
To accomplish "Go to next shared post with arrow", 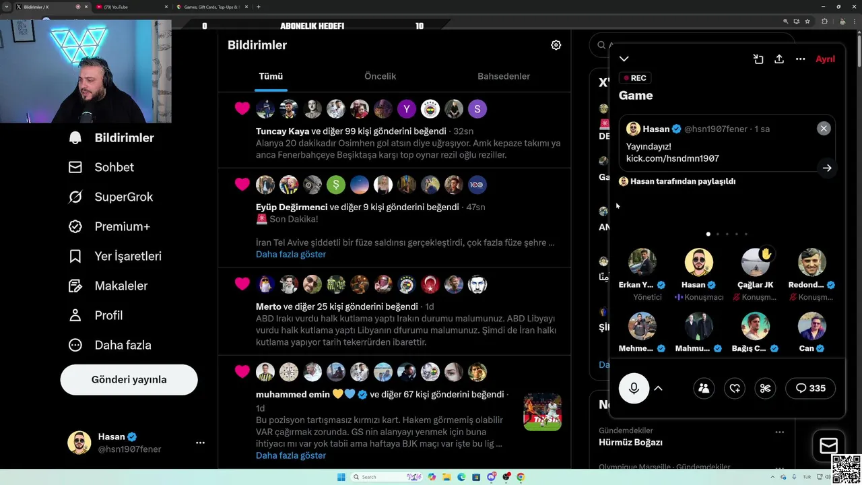I will tap(827, 168).
